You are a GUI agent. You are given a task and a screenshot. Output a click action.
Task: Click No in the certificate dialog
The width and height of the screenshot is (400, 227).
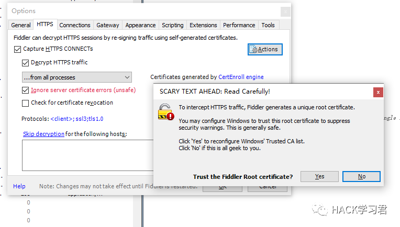(x=361, y=176)
